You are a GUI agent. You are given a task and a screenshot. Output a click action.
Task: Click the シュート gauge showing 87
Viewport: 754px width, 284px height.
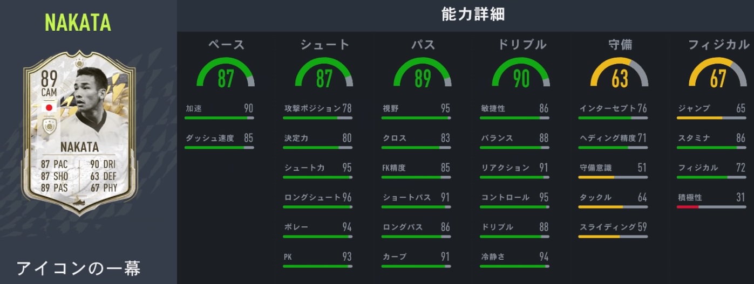pyautogui.click(x=324, y=75)
